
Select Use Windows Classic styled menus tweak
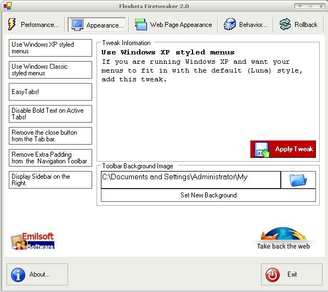[50, 70]
